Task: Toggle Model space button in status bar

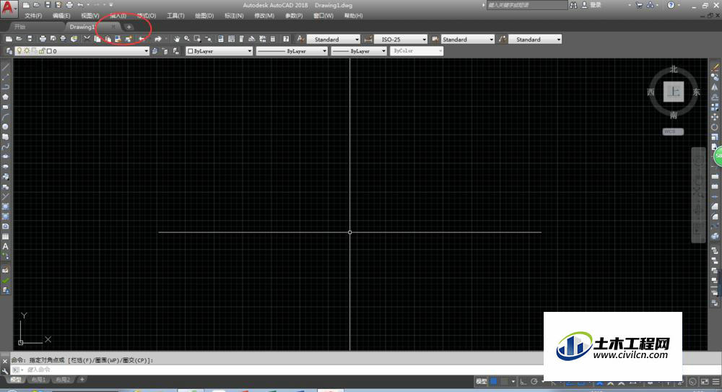Action: tap(481, 381)
